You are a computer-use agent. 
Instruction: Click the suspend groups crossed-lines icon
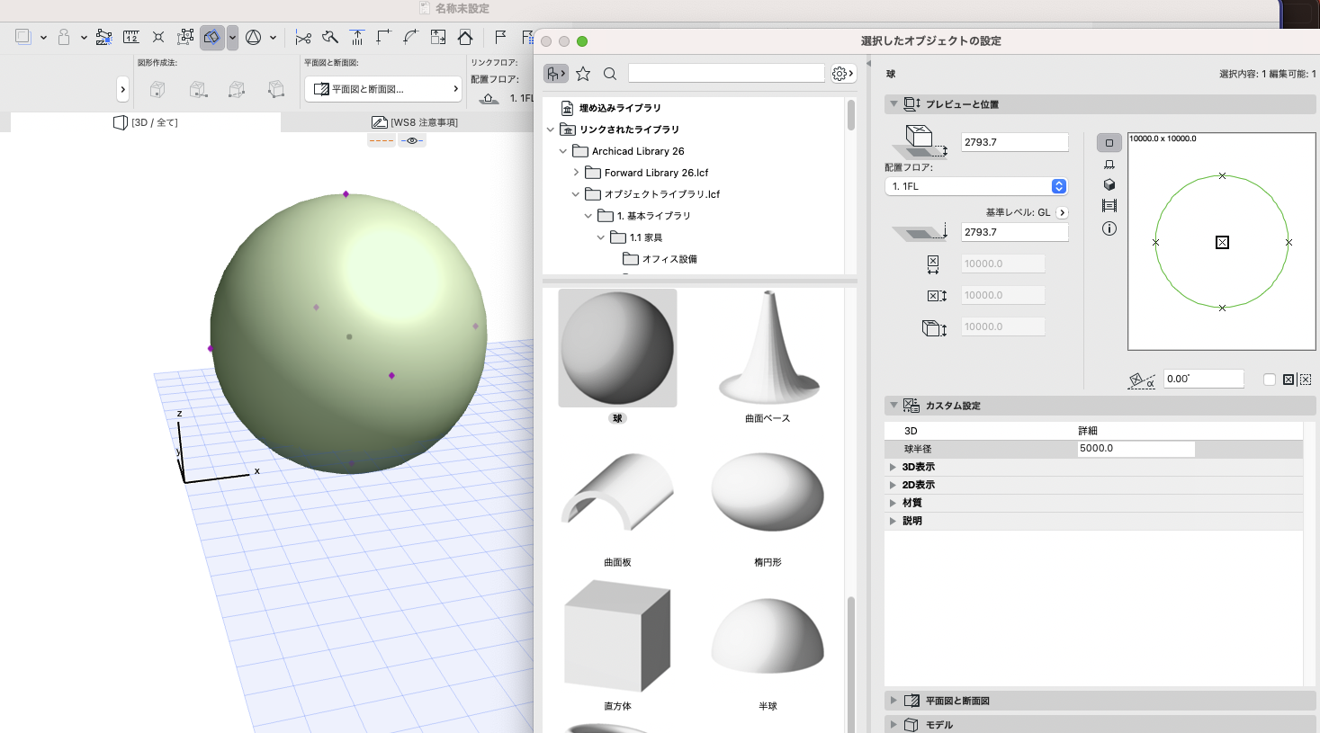click(x=158, y=37)
